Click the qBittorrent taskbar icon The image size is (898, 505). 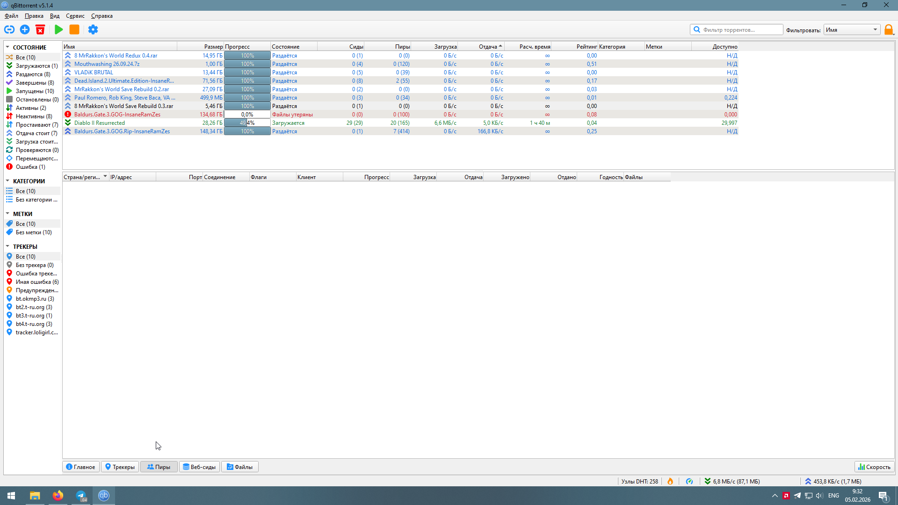[x=104, y=496]
